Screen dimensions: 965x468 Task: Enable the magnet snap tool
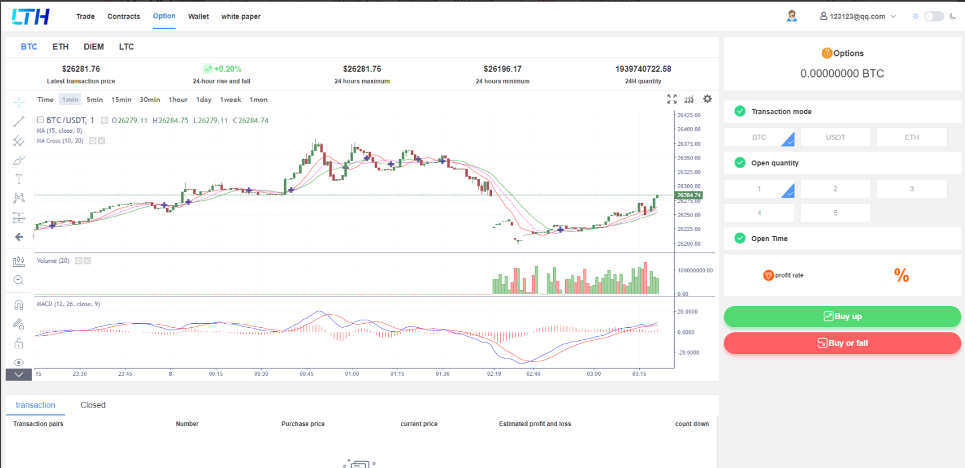(x=19, y=305)
